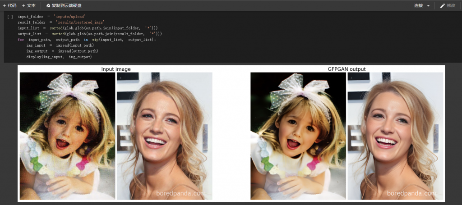
Task: Click the Input image title
Action: click(116, 69)
